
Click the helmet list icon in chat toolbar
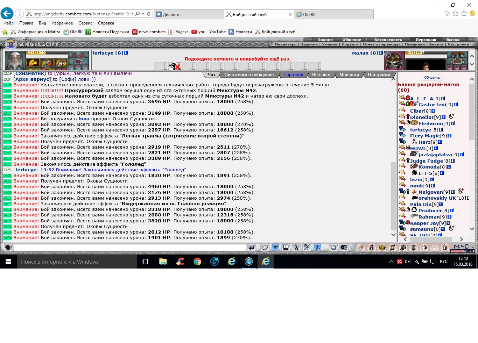pyautogui.click(x=344, y=248)
